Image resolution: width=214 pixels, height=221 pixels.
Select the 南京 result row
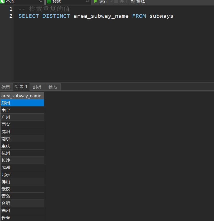click(22, 139)
